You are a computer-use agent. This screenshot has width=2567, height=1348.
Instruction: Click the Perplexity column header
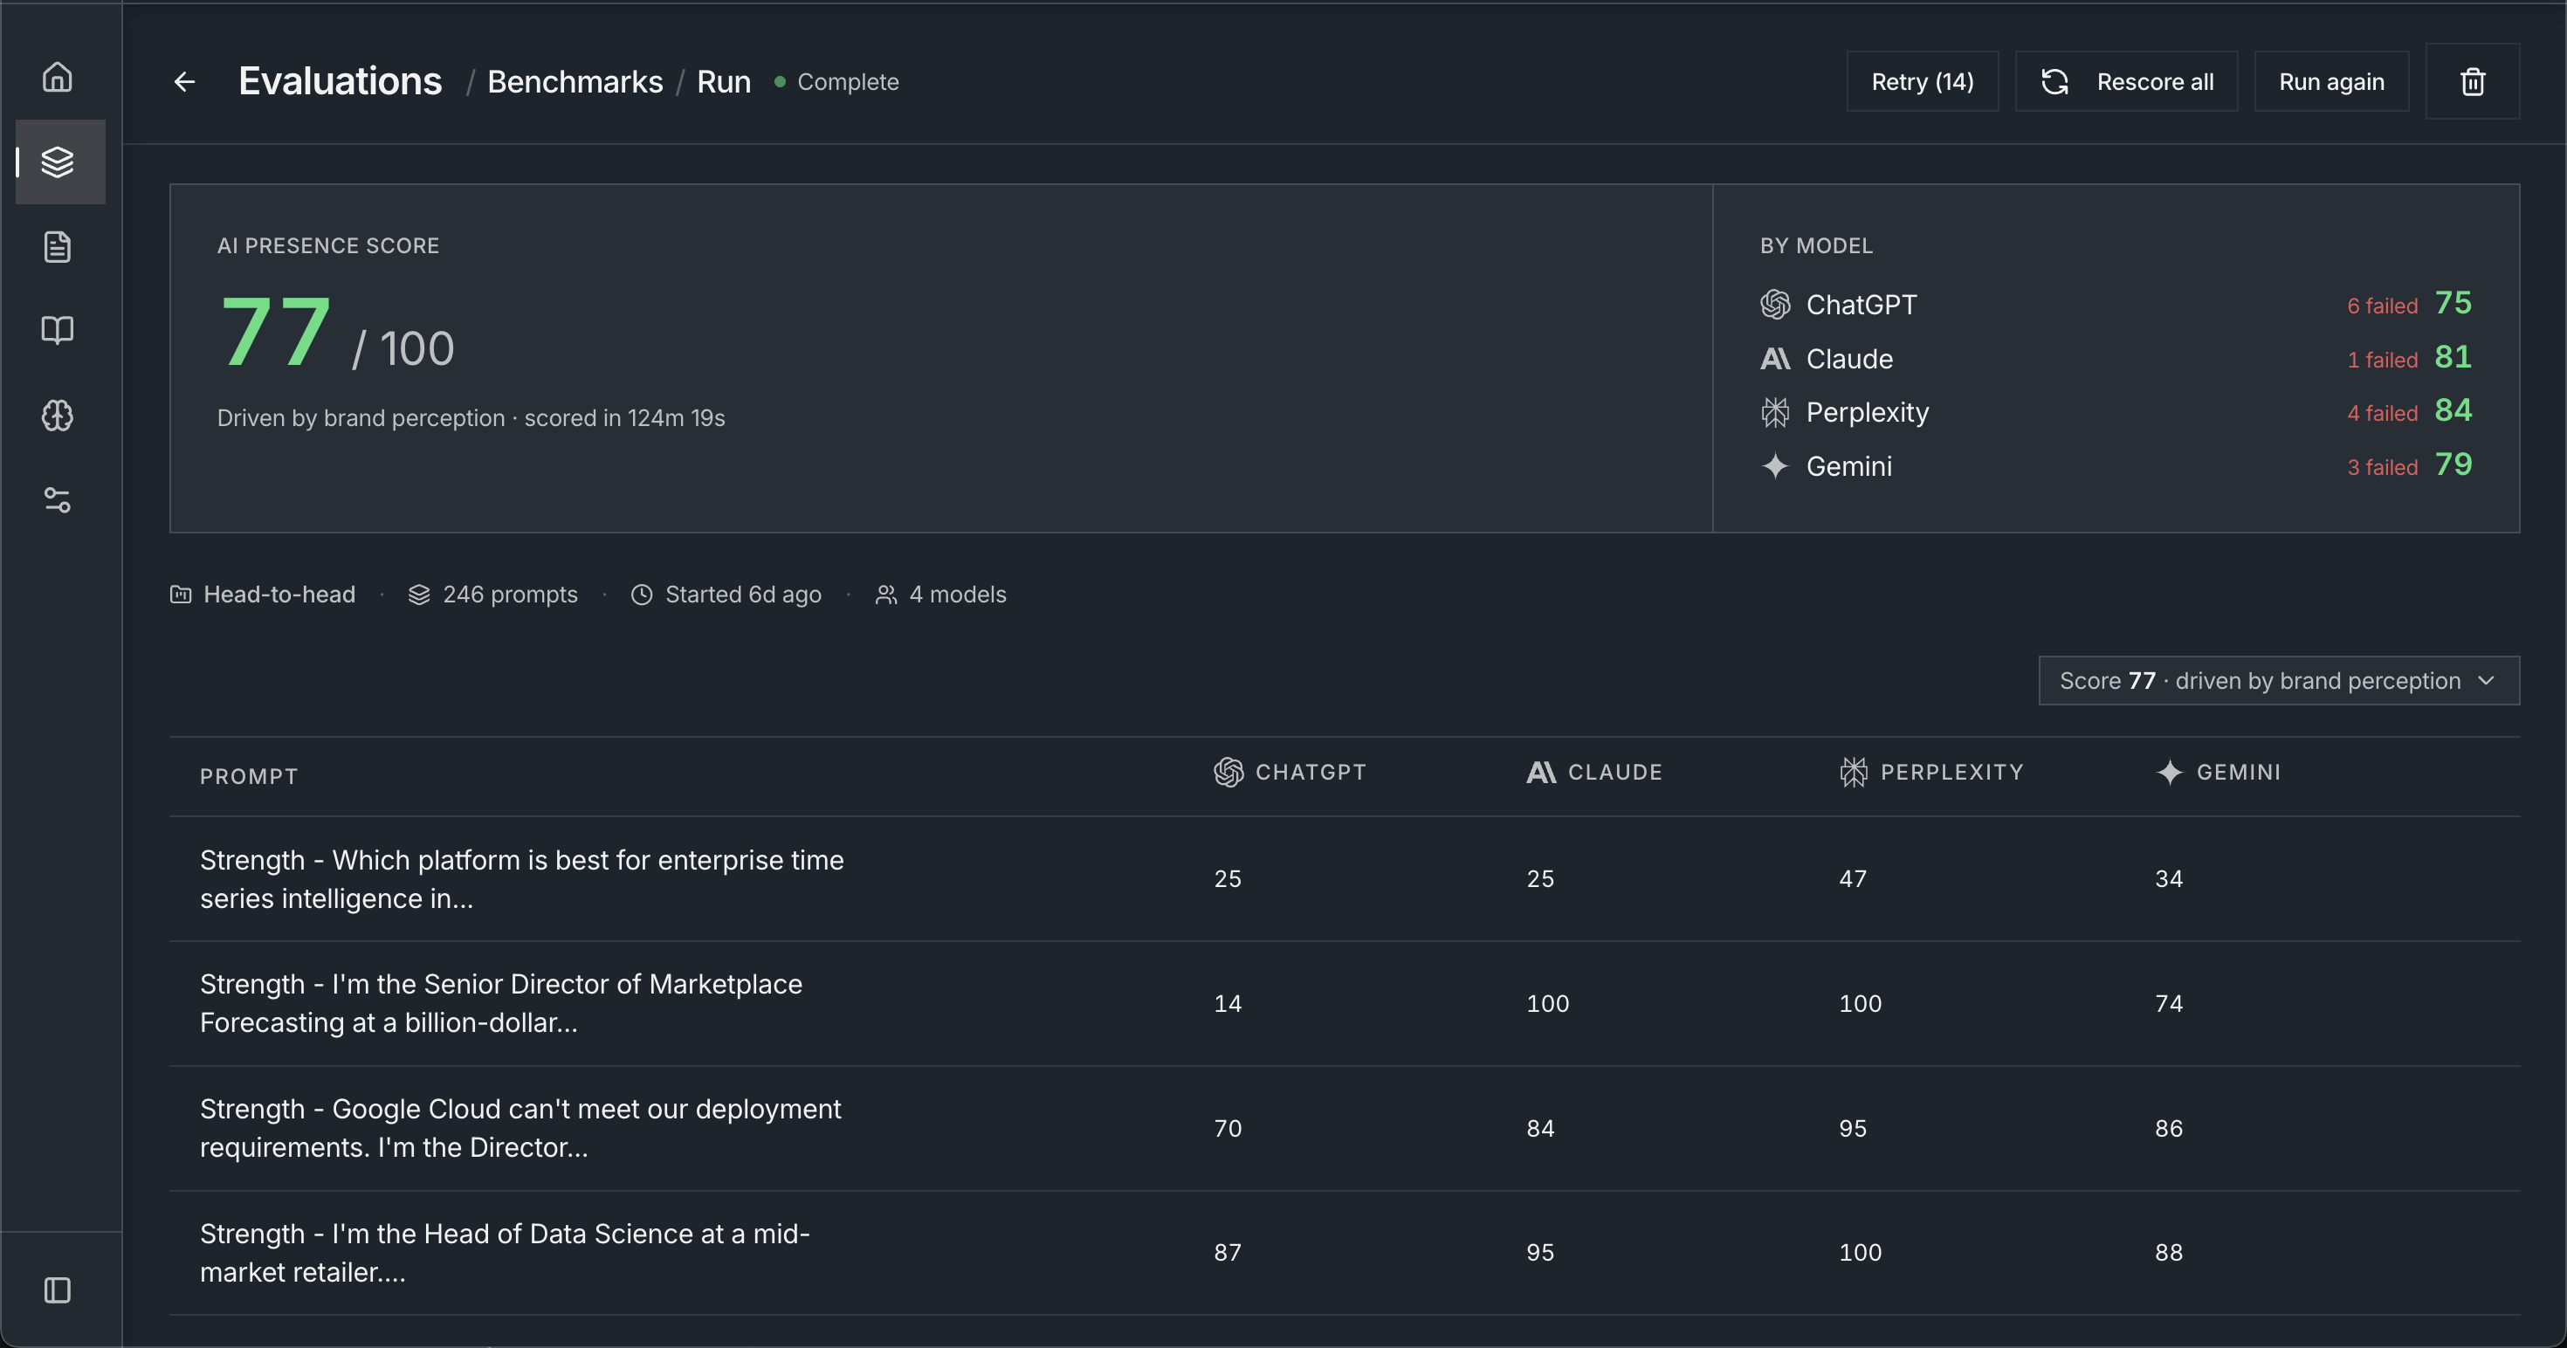click(1931, 772)
